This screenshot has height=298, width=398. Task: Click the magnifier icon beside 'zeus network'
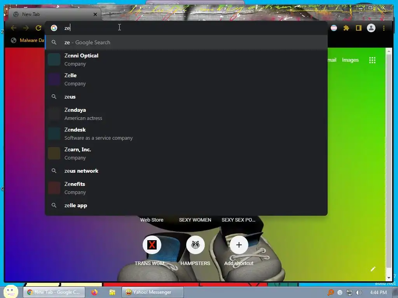54,171
